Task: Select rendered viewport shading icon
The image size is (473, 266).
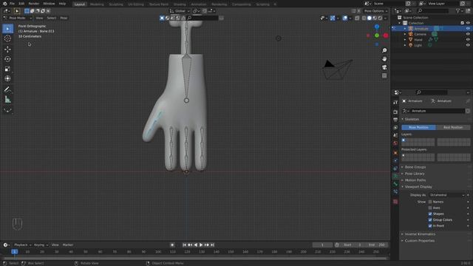Action: [x=380, y=18]
